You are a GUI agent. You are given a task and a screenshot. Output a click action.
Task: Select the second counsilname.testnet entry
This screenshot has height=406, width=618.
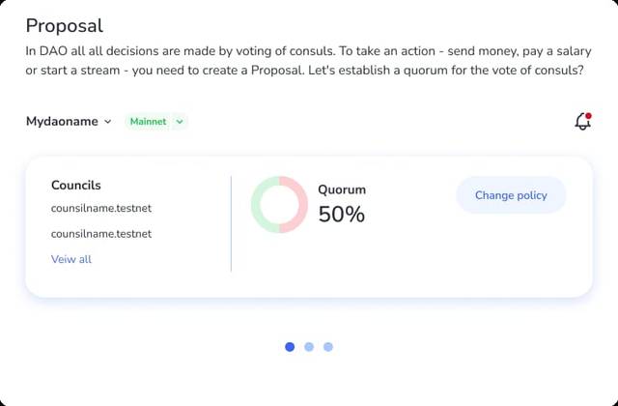(101, 233)
